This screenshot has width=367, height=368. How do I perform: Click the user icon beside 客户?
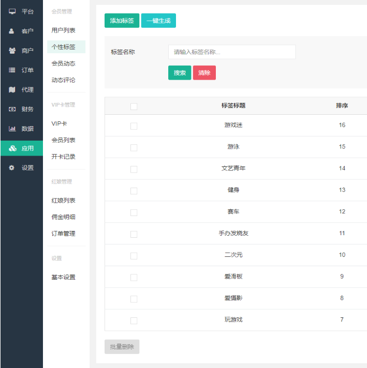pyautogui.click(x=11, y=31)
